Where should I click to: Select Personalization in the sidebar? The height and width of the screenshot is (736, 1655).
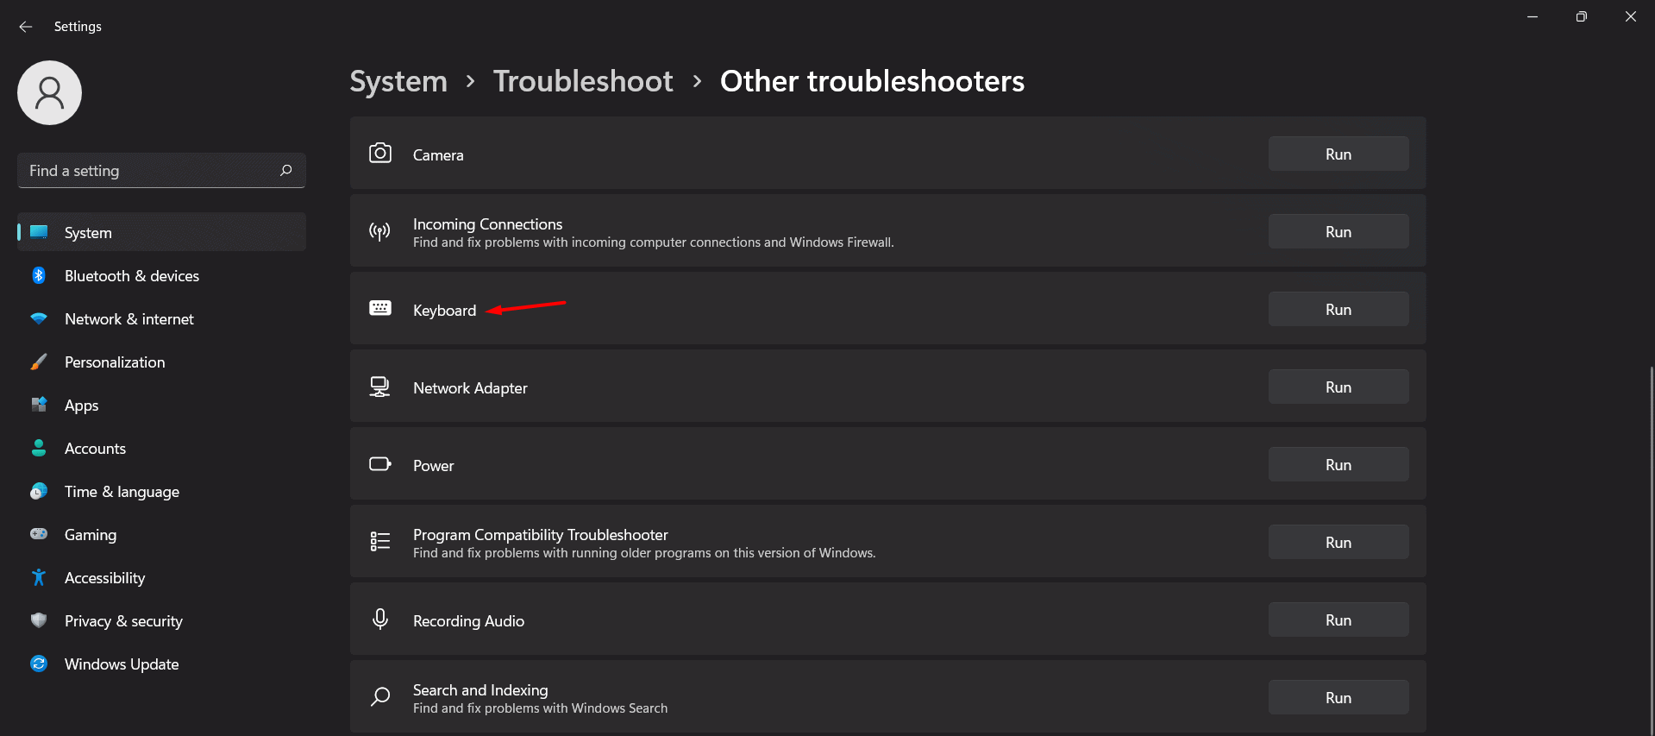[115, 362]
